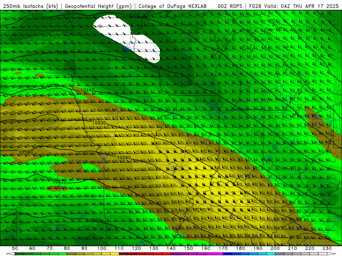Viewport: 342px width, 256px height.
Task: Click the 10620 height contour label
Action: 59,182
